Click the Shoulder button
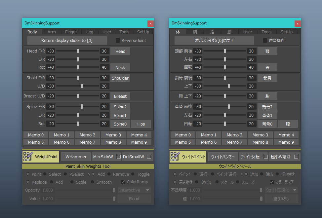 [120, 78]
